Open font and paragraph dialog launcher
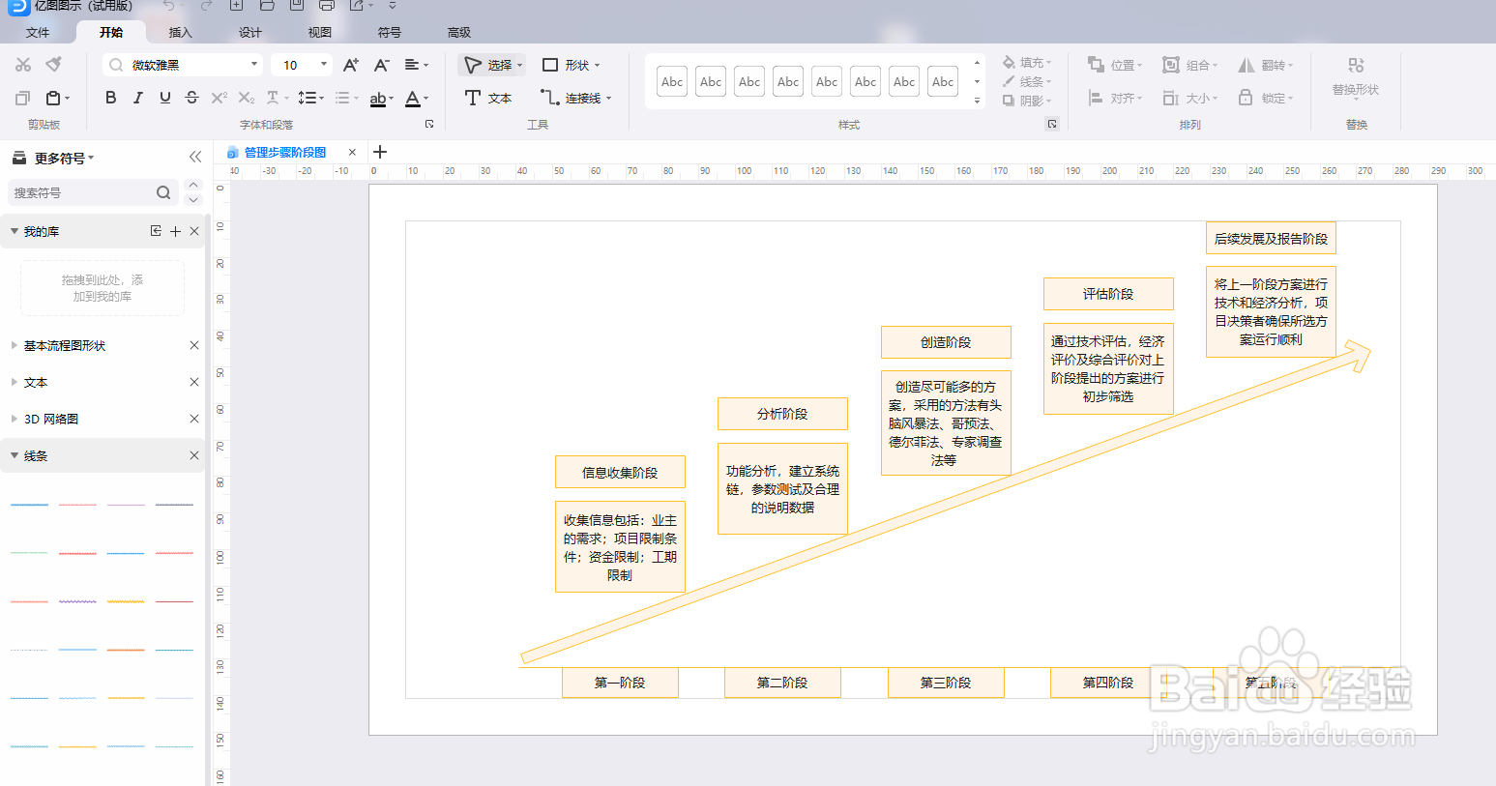Image resolution: width=1496 pixels, height=786 pixels. coord(429,124)
